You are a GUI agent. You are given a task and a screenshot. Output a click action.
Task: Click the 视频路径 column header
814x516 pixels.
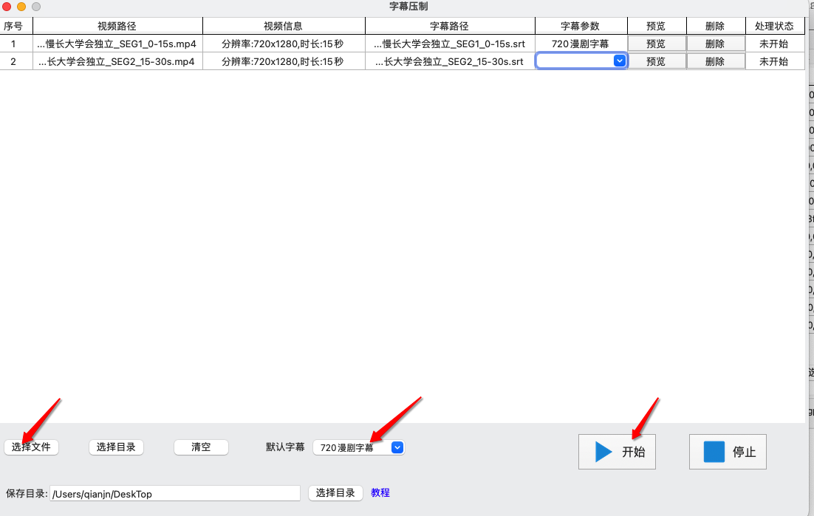tap(117, 26)
